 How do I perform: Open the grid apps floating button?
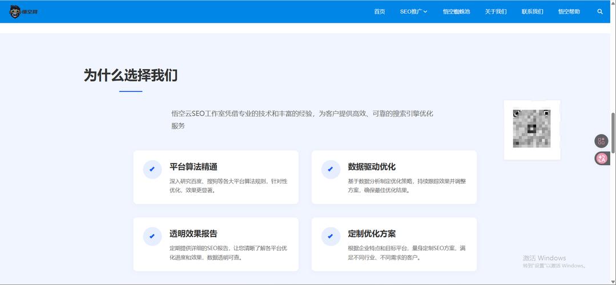602,141
